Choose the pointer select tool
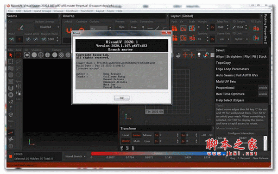 [11, 55]
